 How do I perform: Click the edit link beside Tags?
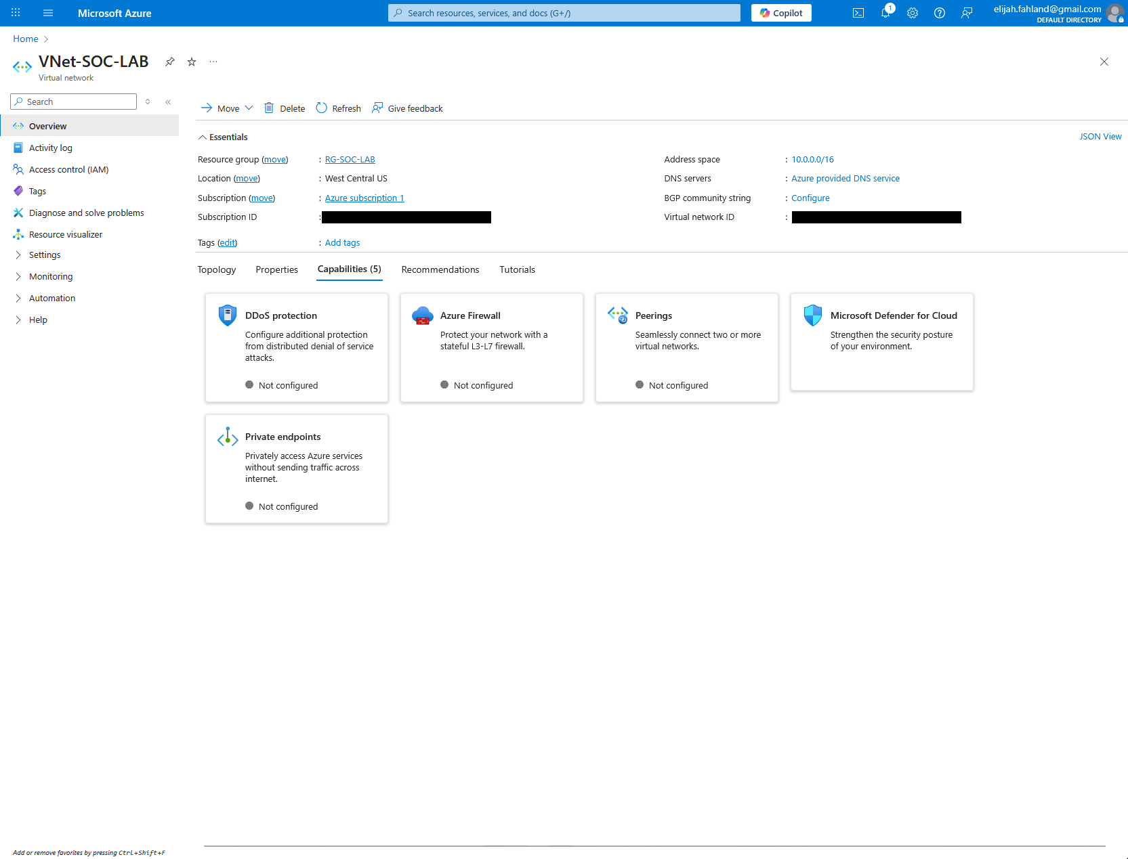pyautogui.click(x=228, y=243)
